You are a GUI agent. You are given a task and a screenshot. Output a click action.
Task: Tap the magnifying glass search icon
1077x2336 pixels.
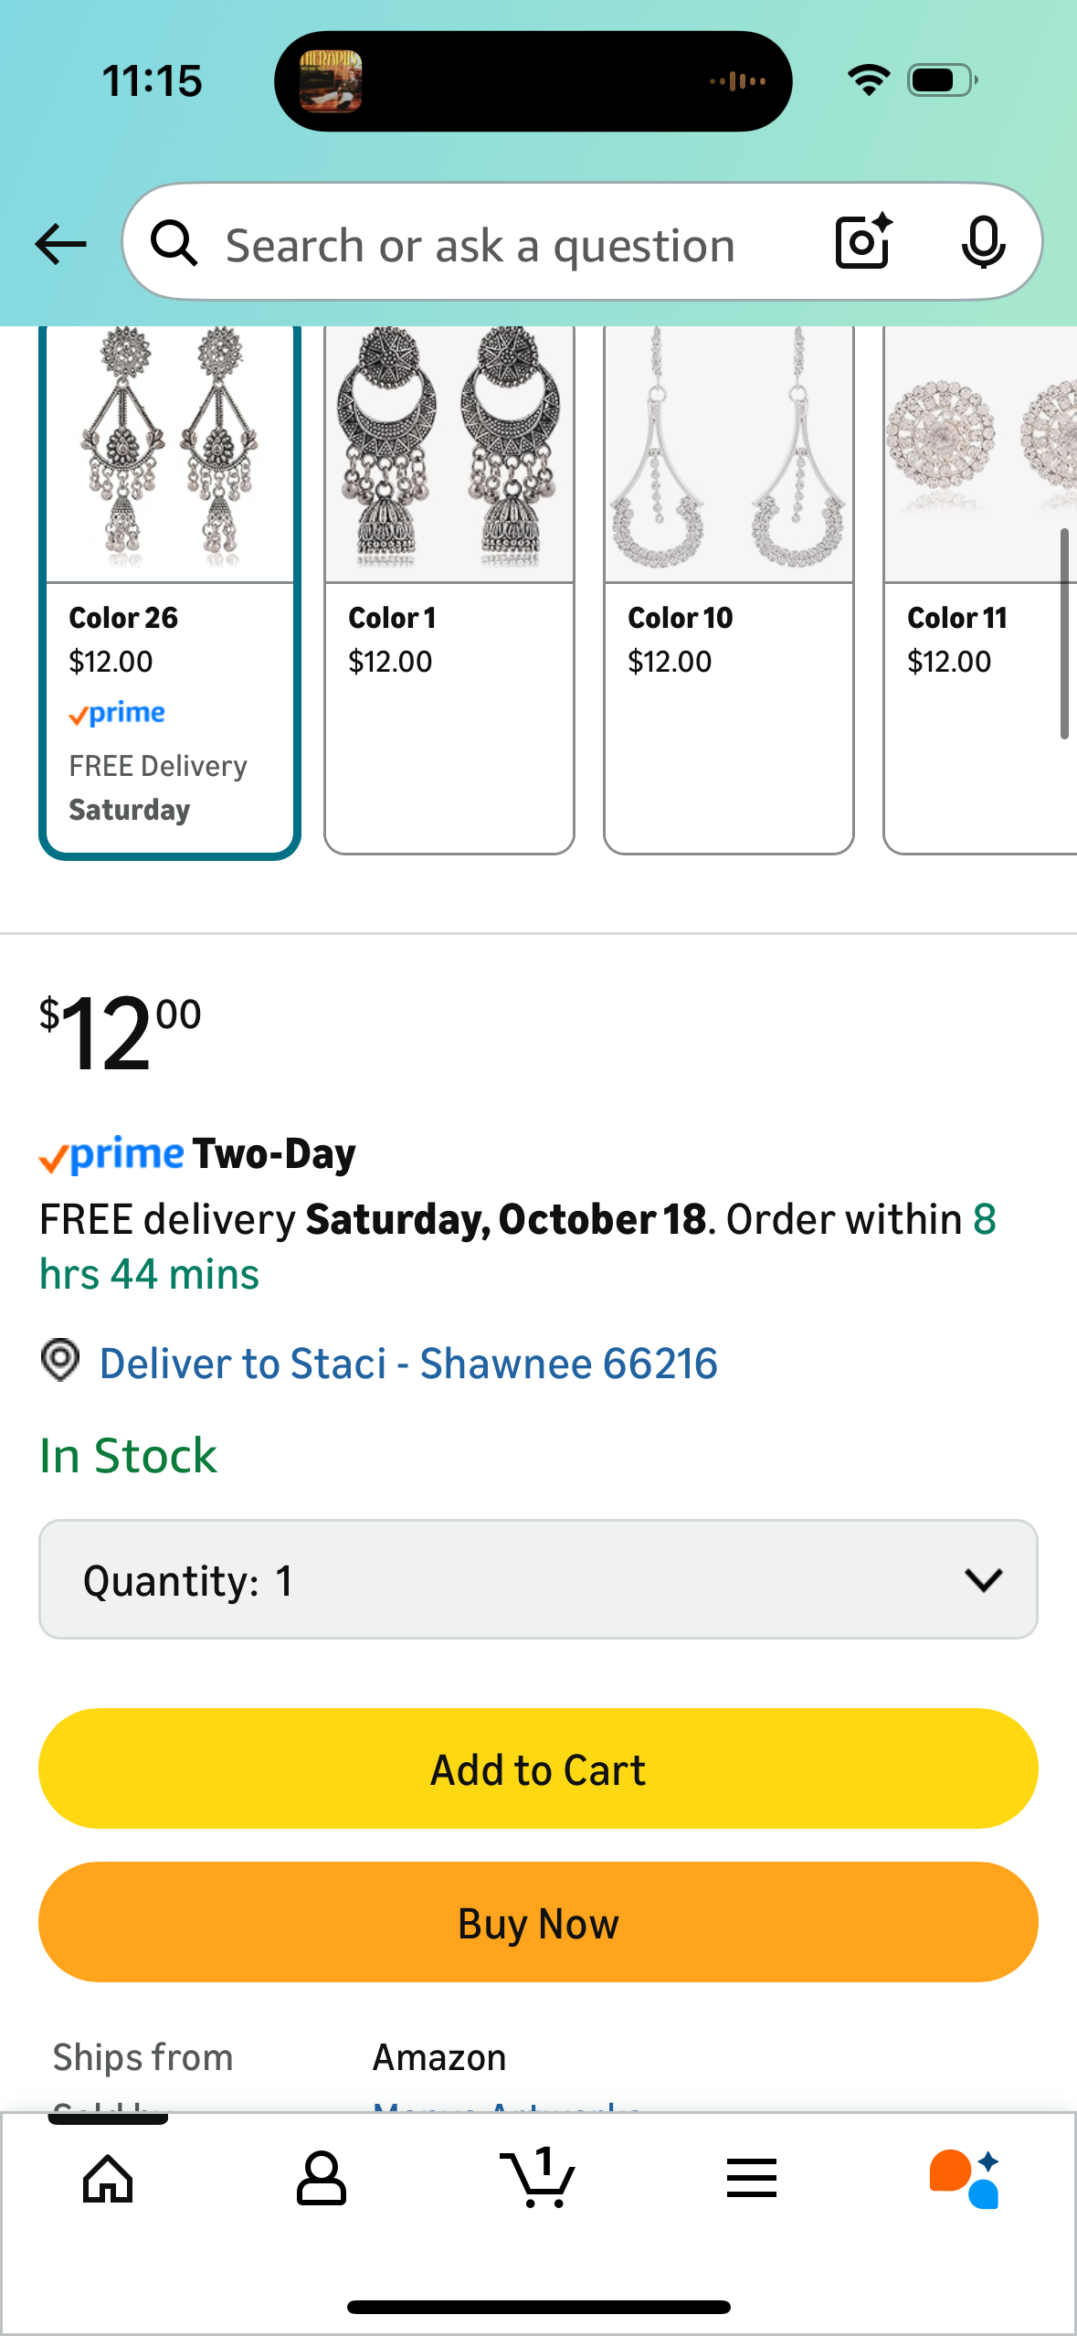[174, 243]
